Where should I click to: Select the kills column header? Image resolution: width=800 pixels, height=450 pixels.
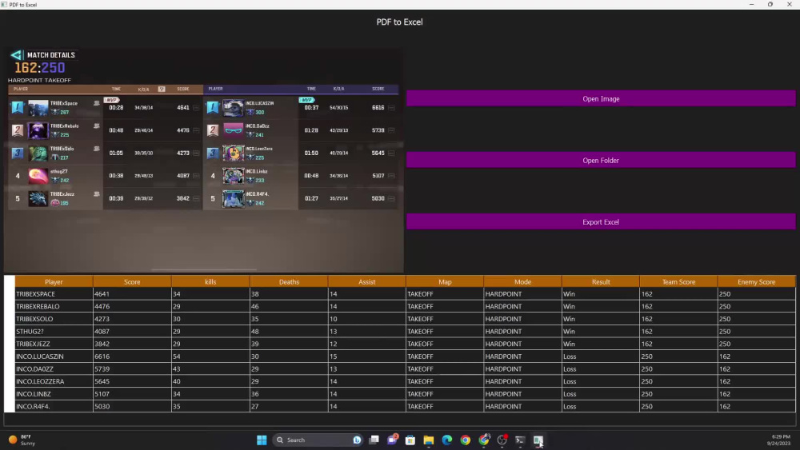click(210, 281)
